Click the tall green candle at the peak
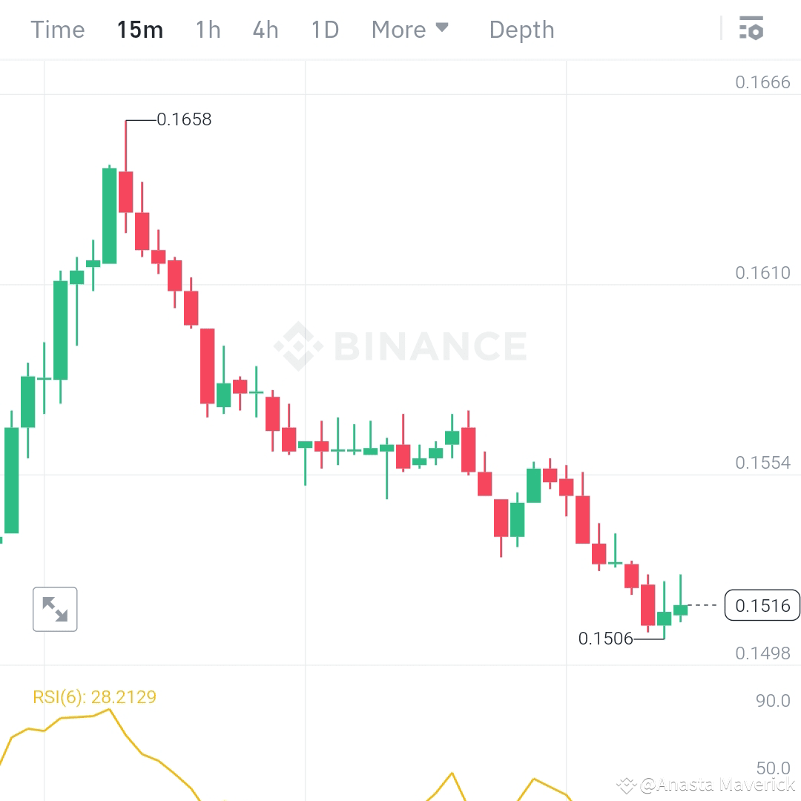The image size is (801, 801). click(x=108, y=215)
